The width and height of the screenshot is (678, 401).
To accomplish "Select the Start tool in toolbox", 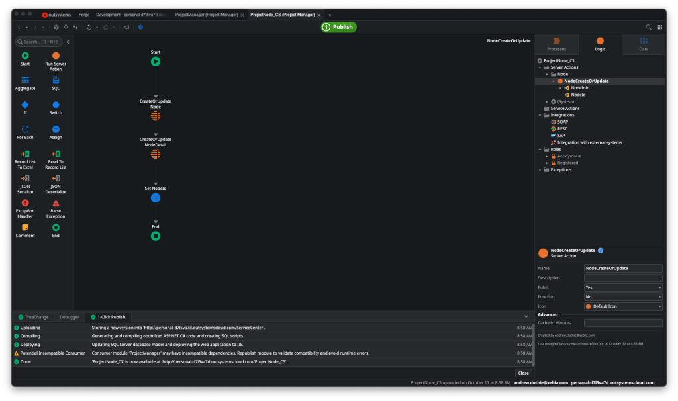I will point(25,58).
